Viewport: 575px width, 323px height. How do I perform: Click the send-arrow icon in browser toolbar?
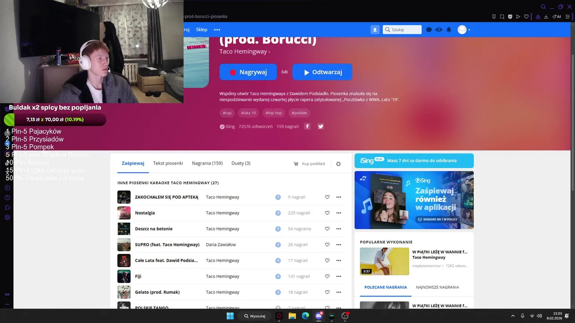click(x=518, y=17)
